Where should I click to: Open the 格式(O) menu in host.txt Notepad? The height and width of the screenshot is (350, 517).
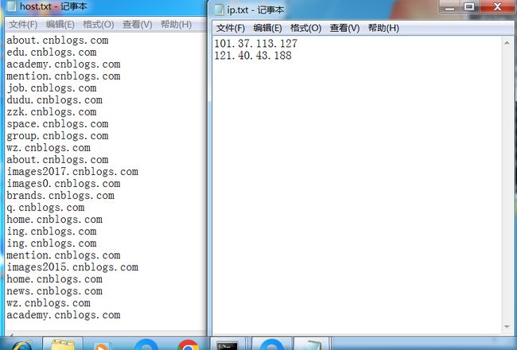(x=99, y=25)
